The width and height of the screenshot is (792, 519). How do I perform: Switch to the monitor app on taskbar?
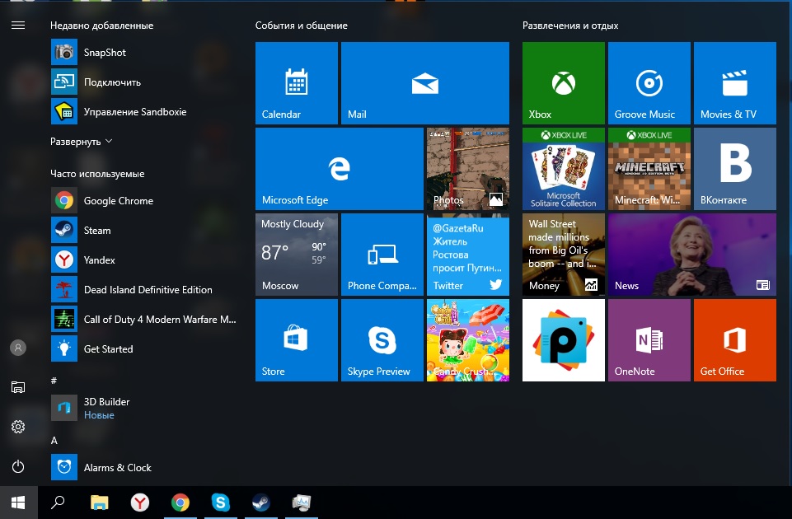click(x=302, y=503)
